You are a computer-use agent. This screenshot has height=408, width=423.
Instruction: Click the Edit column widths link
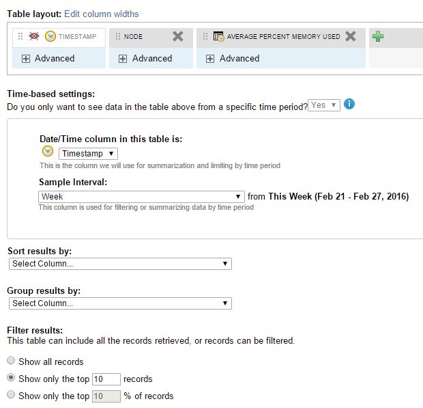click(x=101, y=14)
